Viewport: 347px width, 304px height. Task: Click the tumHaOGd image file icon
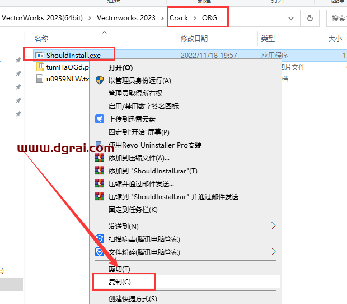pos(40,67)
